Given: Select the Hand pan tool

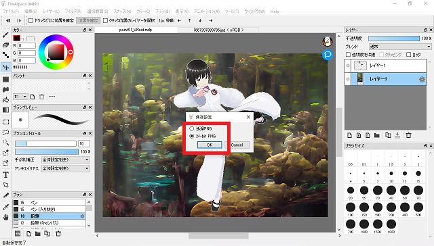Looking at the screenshot, I should tap(5, 218).
